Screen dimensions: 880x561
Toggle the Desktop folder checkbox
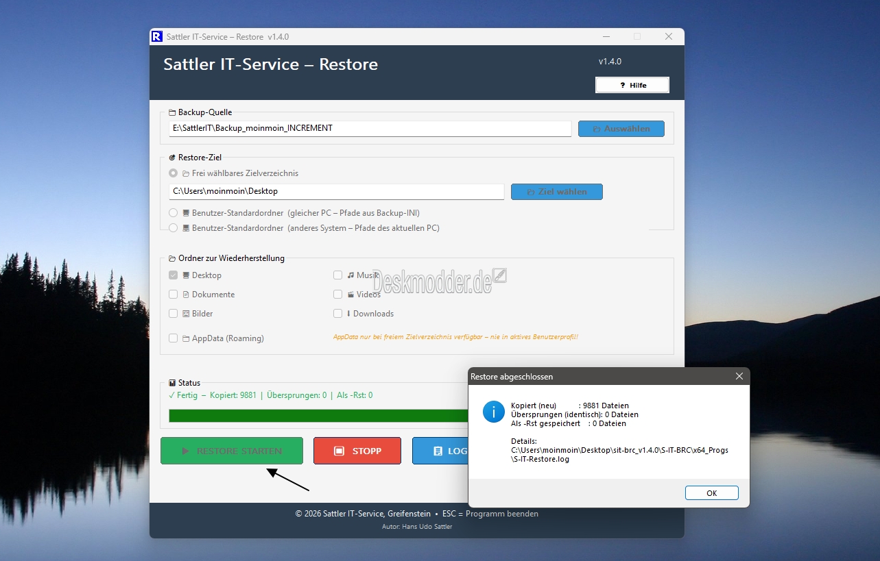point(174,275)
